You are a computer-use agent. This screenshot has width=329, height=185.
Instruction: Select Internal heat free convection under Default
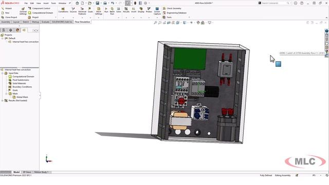pyautogui.click(x=25, y=42)
